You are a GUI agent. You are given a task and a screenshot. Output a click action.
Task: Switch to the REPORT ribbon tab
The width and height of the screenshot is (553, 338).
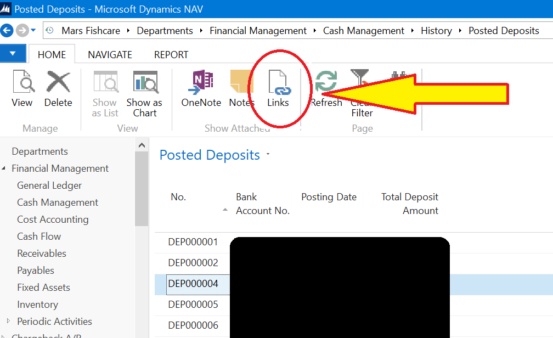click(171, 55)
